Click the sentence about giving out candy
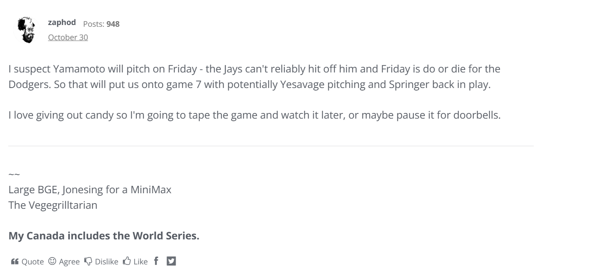Viewport: 589px width, 267px height. point(255,116)
